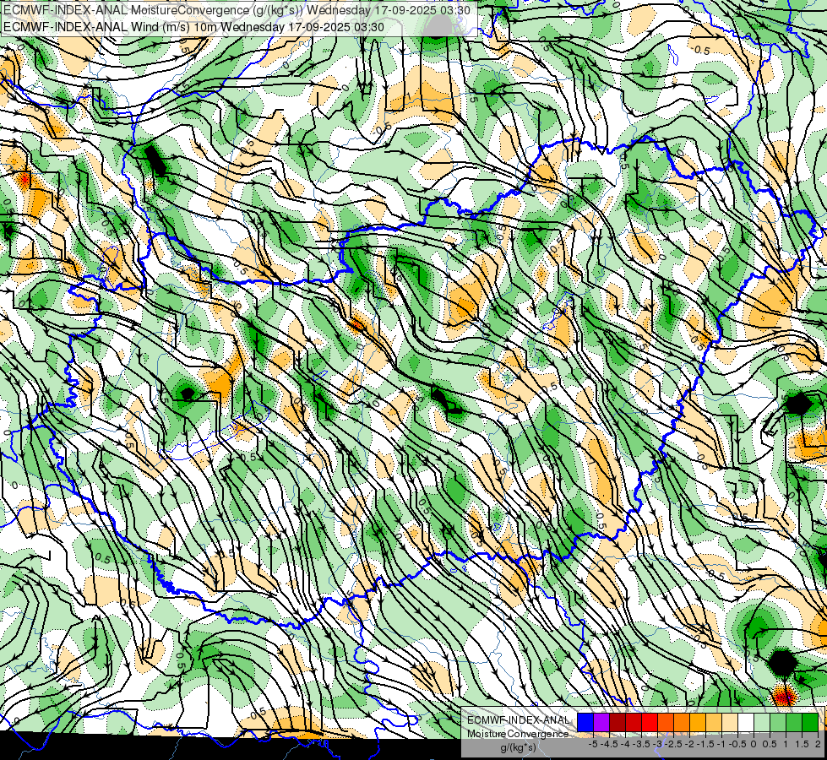
Task: Select the dark maroon legend swatch
Action: pos(618,722)
